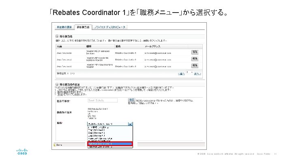Viewport: 292px width, 164px height.
Task: Click the search field containing Sarah Schultz
Action: tap(103, 100)
